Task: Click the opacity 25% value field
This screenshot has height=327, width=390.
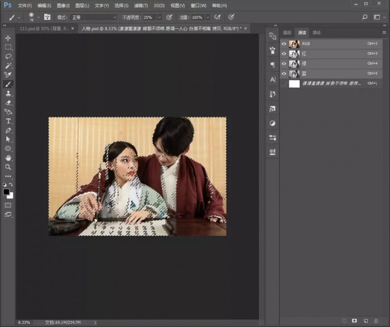Action: point(149,17)
